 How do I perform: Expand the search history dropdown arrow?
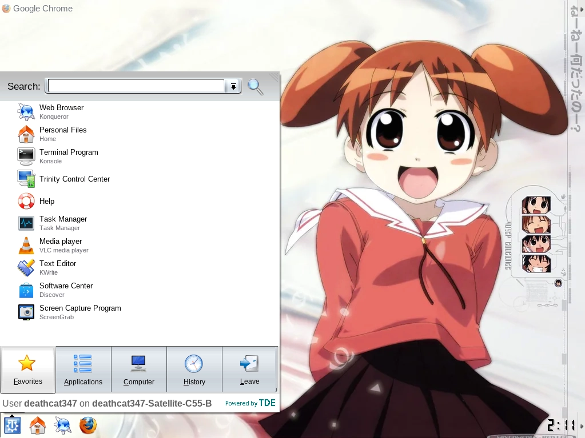(233, 86)
